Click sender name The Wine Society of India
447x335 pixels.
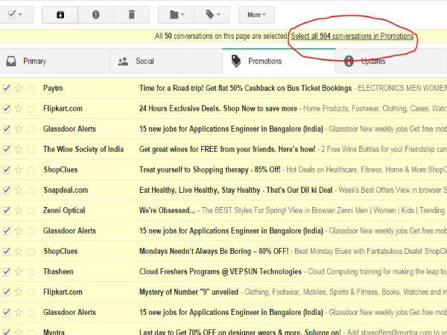pyautogui.click(x=83, y=150)
